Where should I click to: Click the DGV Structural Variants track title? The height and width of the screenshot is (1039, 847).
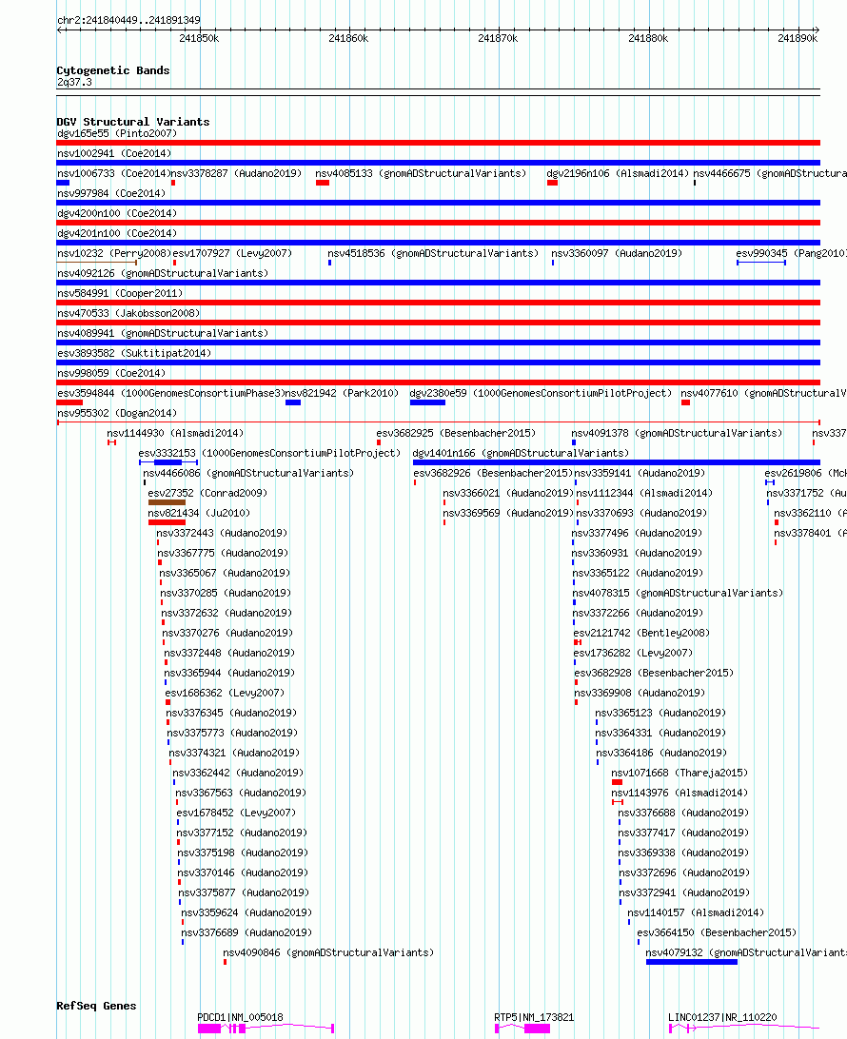[133, 121]
